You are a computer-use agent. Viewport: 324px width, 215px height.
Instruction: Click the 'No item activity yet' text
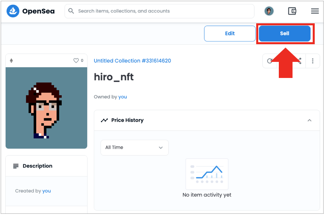(x=207, y=195)
